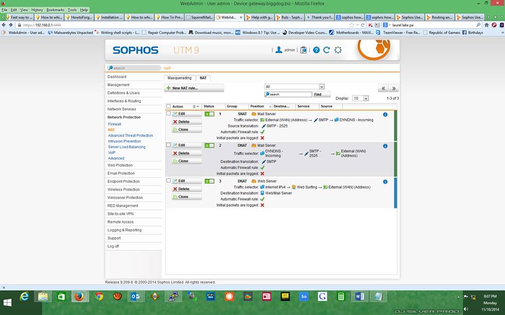Open the clipboard object list icon
Image resolution: width=505 pixels, height=315 pixels.
(x=304, y=50)
